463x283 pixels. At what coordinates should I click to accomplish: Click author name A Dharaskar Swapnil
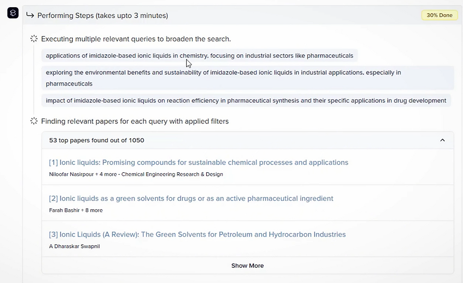tap(74, 246)
